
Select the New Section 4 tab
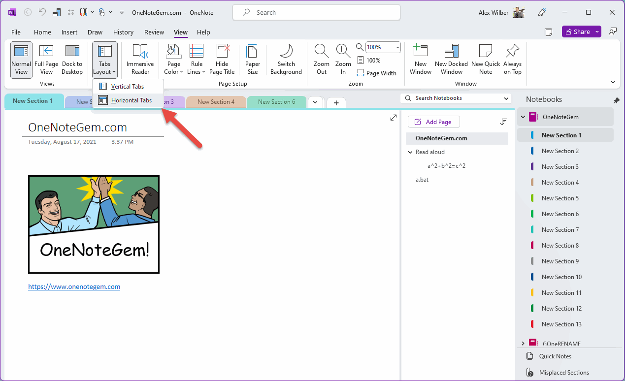[216, 102]
